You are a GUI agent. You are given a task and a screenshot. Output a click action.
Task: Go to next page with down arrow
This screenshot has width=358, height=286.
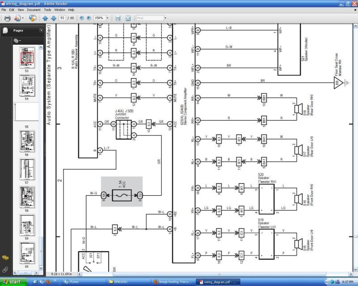[53, 18]
